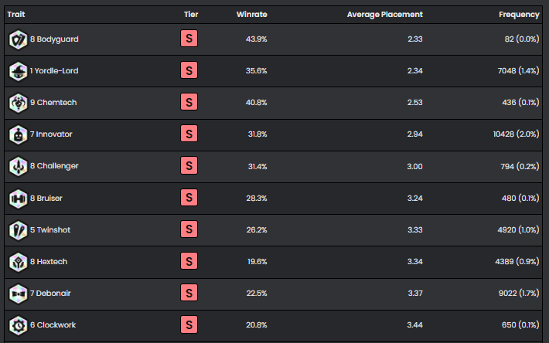The height and width of the screenshot is (343, 549).
Task: Open the 8 Hextech trait name link
Action: 49,262
